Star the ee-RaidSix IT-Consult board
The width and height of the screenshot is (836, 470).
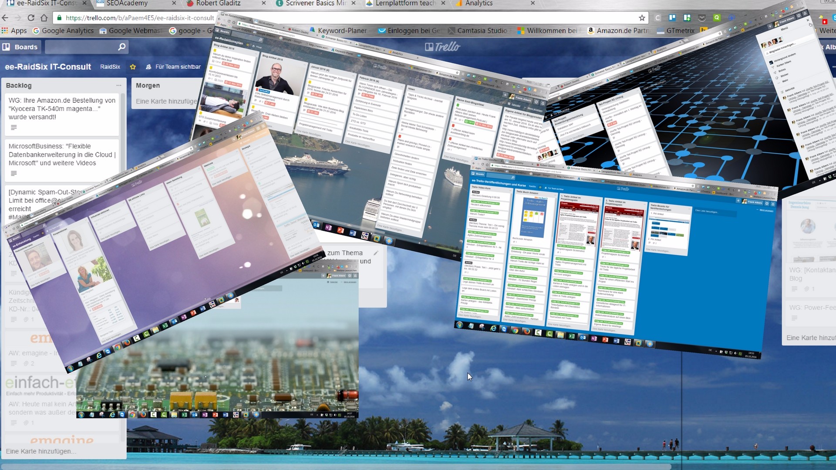pos(133,67)
